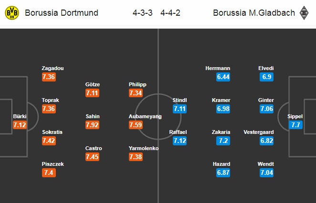
Task: Click Wendt's 7.04 rating badge
Action: 266,173
